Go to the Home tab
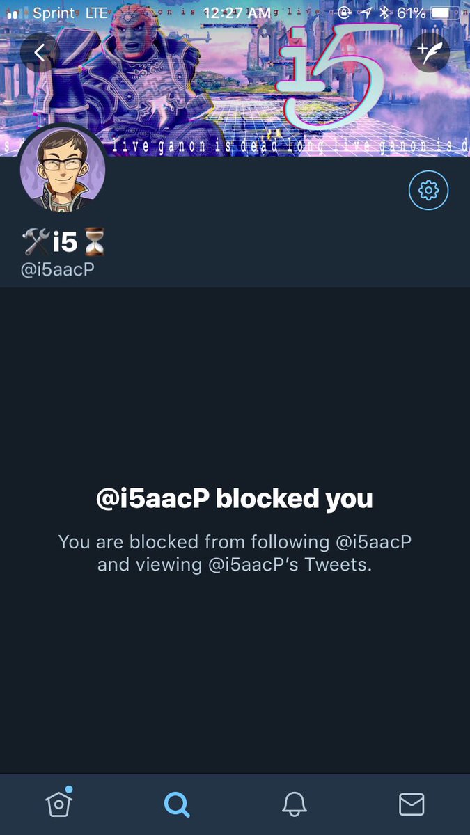 tap(59, 804)
